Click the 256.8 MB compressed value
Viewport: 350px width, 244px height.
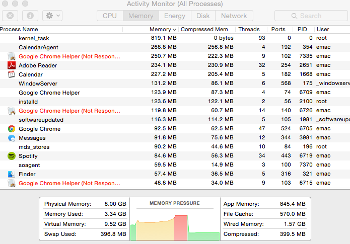pos(221,47)
